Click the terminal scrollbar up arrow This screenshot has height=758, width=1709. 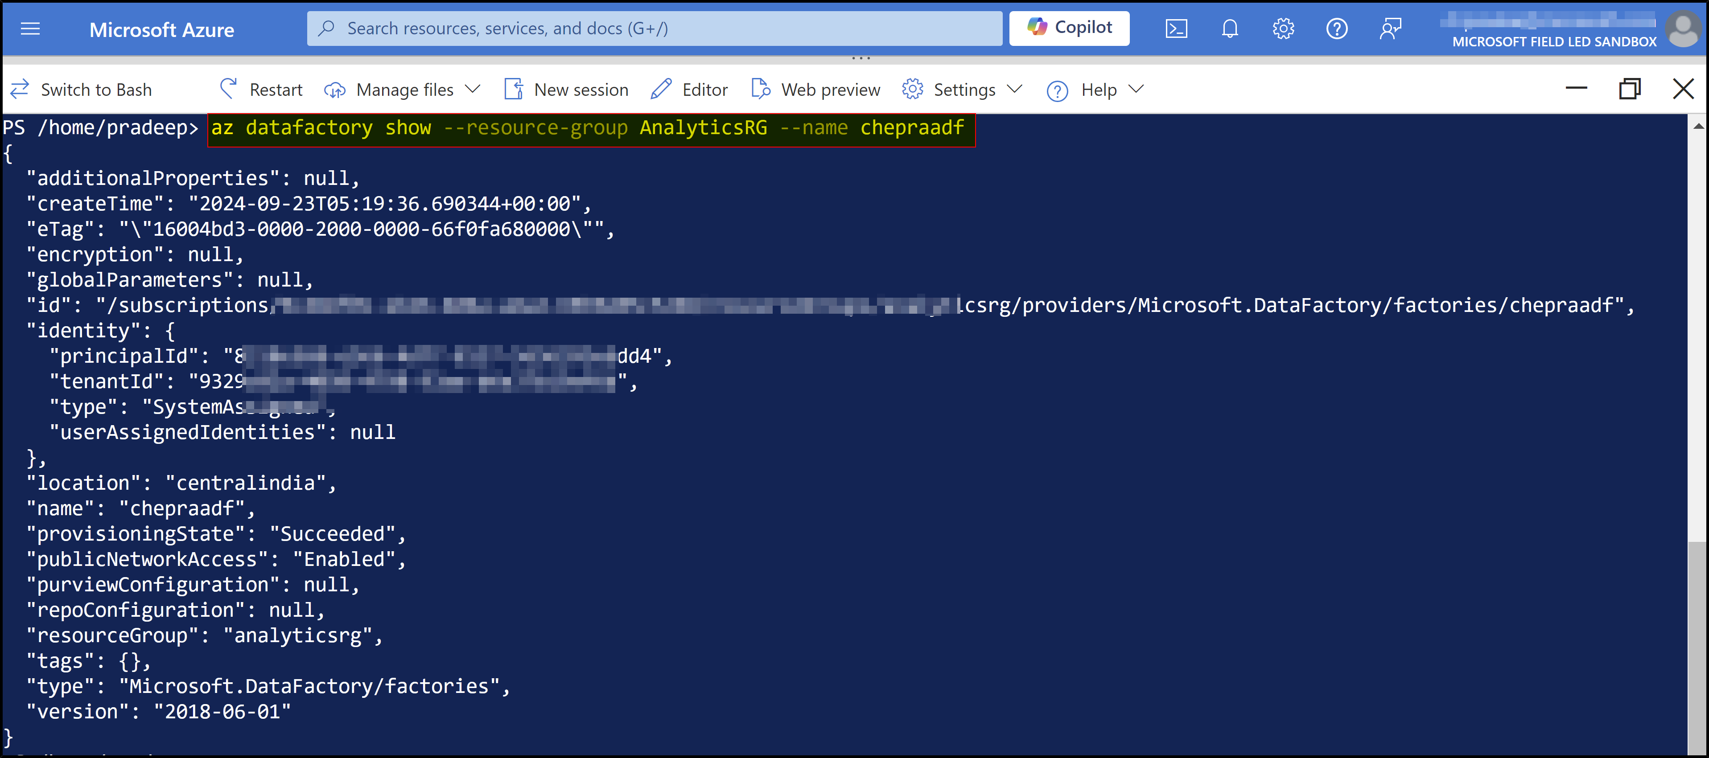pyautogui.click(x=1698, y=125)
